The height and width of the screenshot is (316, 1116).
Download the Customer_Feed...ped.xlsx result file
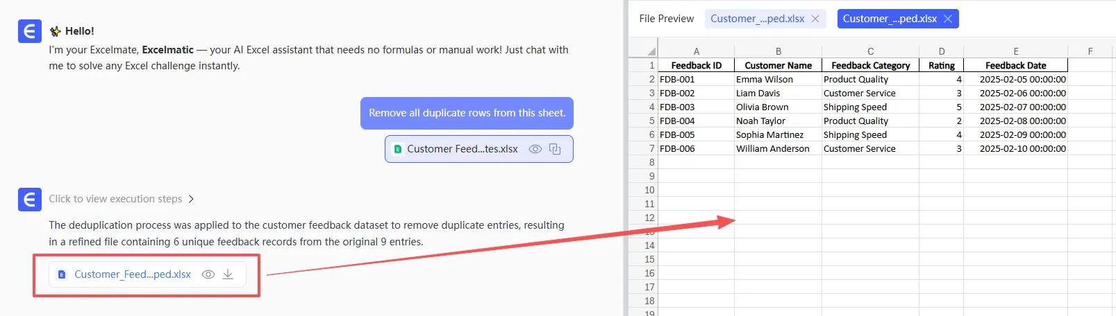coord(228,274)
